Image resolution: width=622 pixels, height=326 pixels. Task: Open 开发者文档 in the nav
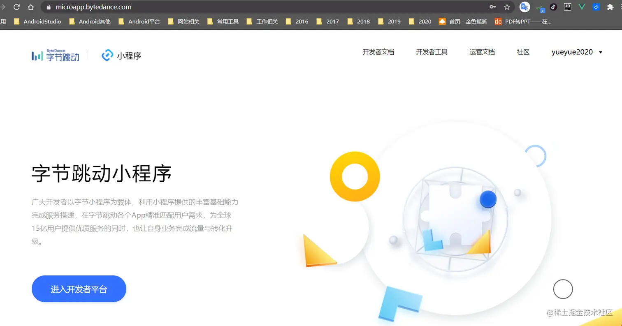(x=378, y=52)
